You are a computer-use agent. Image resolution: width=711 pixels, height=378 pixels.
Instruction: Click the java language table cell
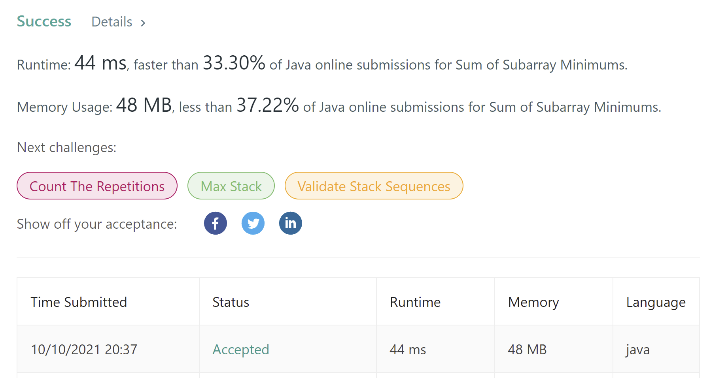point(637,350)
